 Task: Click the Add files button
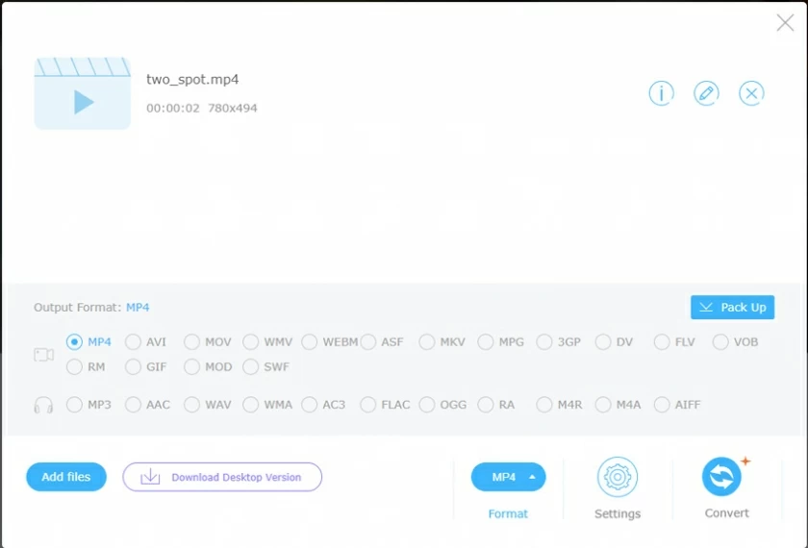coord(66,477)
